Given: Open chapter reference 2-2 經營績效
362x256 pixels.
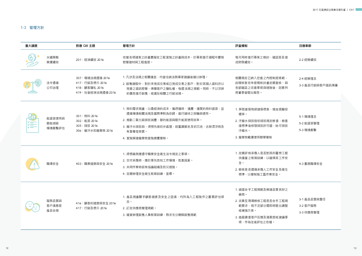Looking at the screenshot, I should point(308,60).
